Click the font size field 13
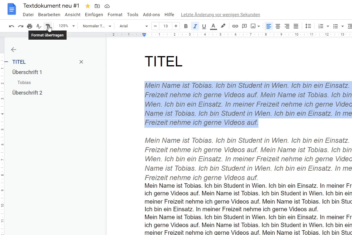 (165, 26)
